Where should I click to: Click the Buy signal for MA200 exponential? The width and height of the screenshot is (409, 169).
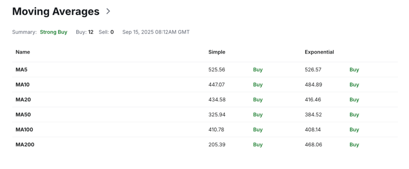(x=354, y=145)
